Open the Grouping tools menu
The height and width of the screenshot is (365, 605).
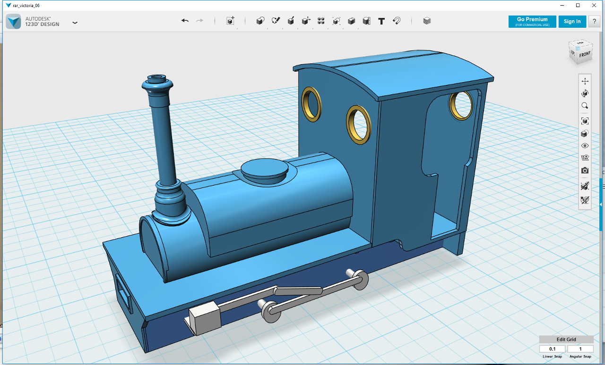[x=336, y=21]
